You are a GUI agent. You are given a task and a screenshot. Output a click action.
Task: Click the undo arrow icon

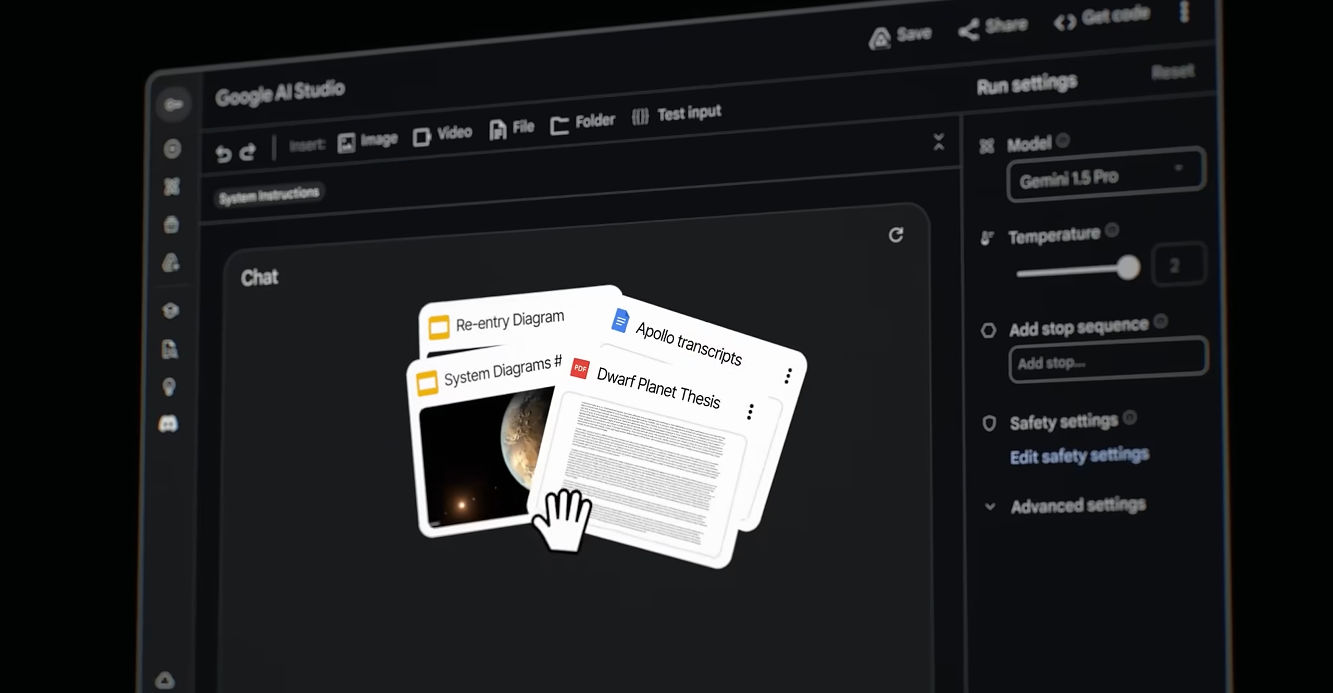[223, 154]
